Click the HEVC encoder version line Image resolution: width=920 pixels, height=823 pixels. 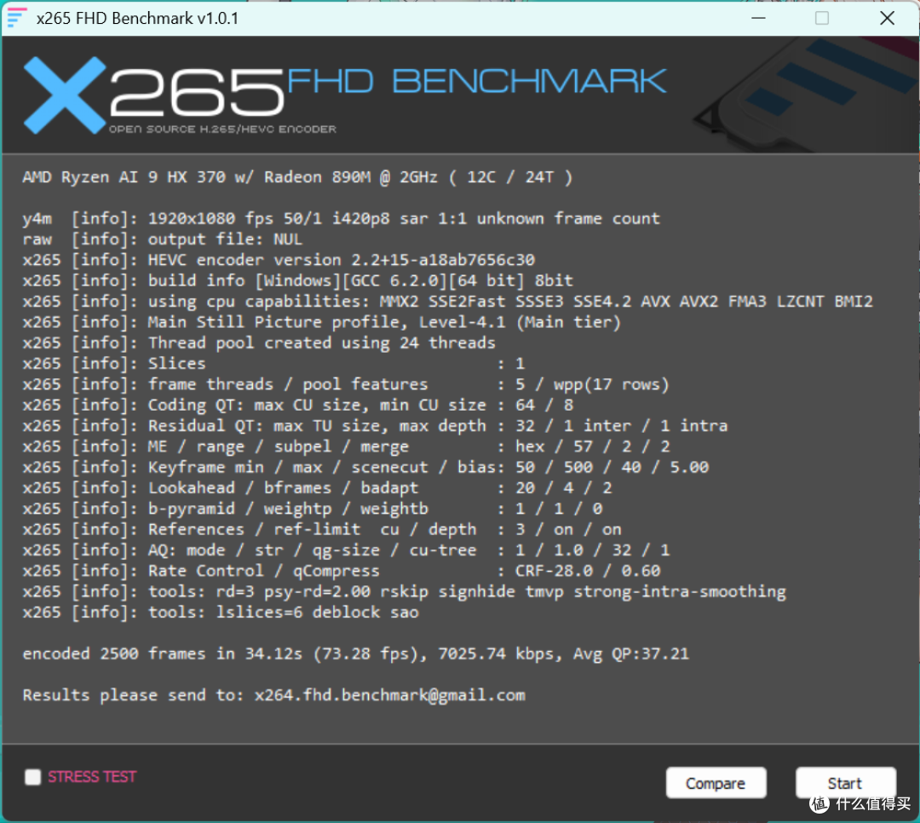click(x=279, y=260)
